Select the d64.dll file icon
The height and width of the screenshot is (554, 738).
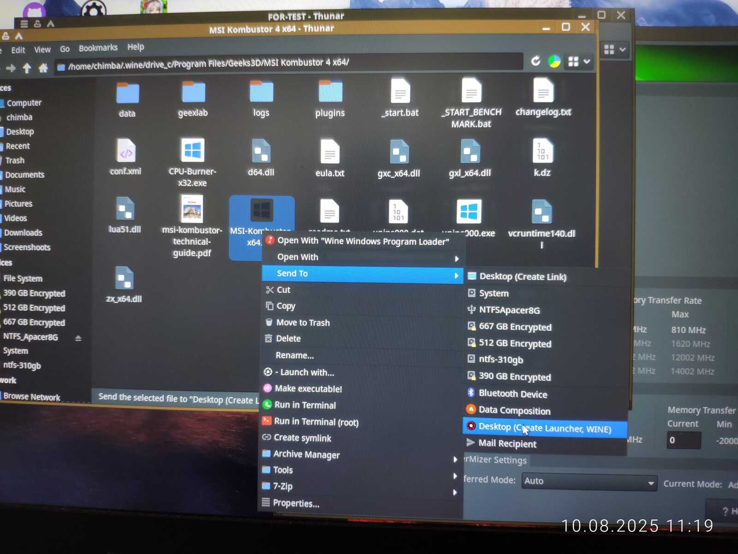click(x=261, y=151)
